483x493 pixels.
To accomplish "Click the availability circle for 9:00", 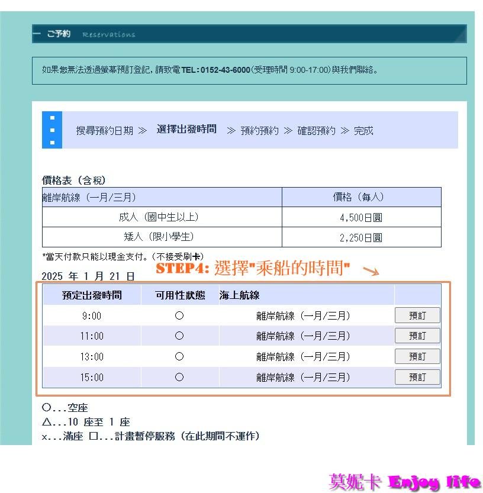I will click(x=179, y=316).
